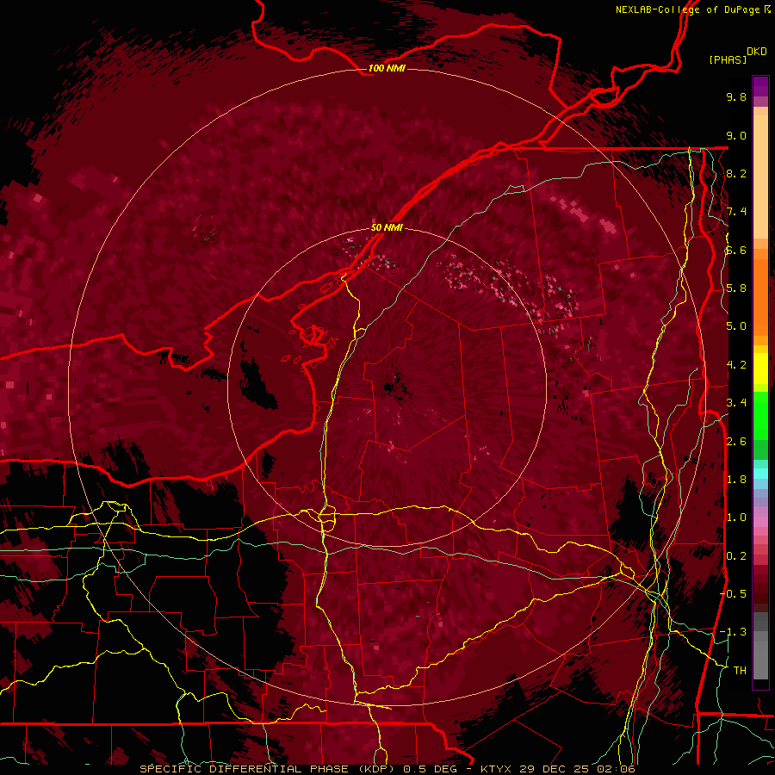Viewport: 775px width, 775px height.
Task: Click the -0.5 legend value
Action: (x=734, y=594)
